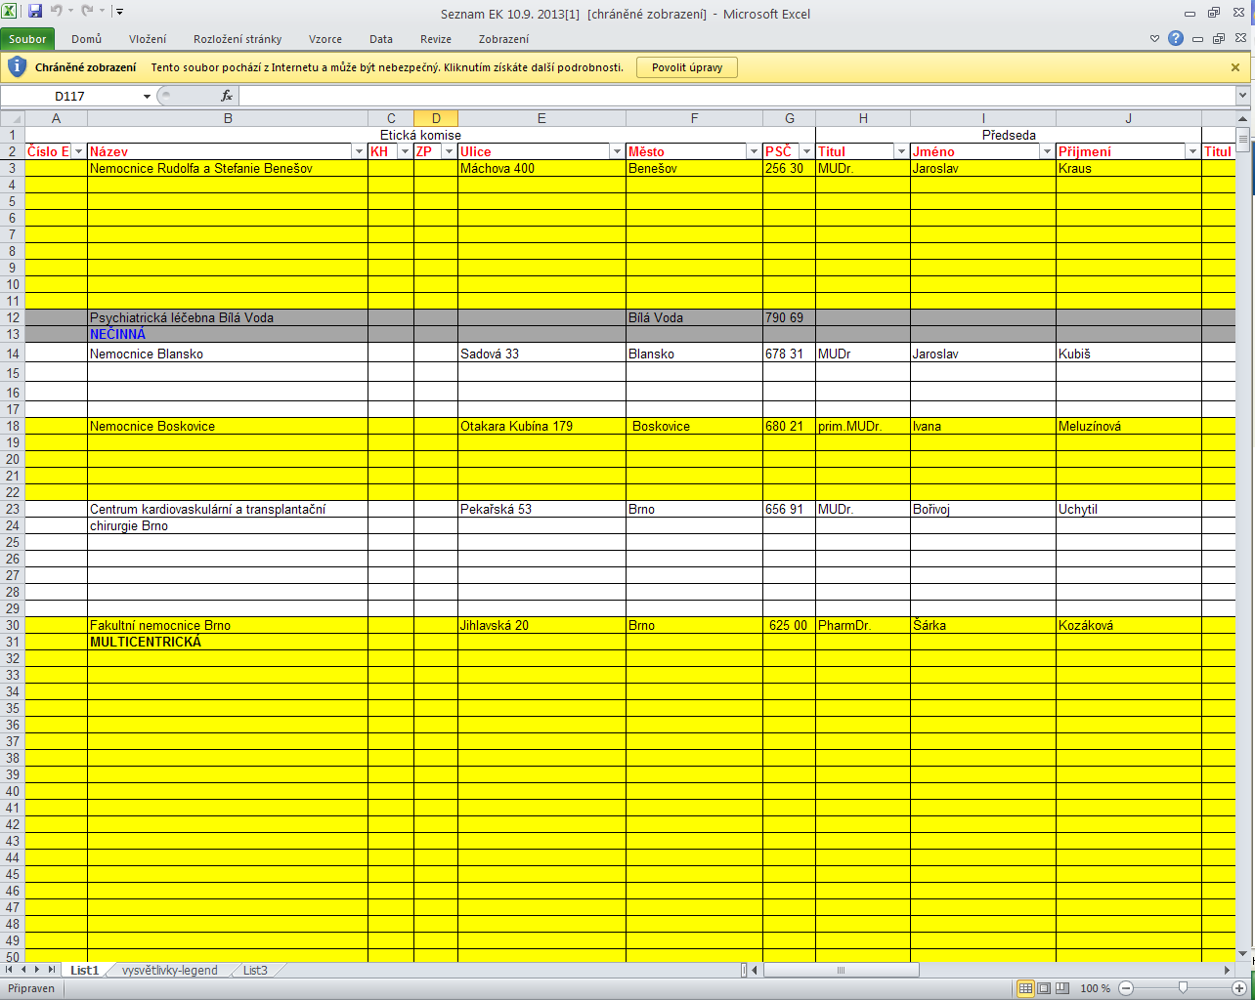Select the column B header
1255x1000 pixels.
tap(228, 118)
